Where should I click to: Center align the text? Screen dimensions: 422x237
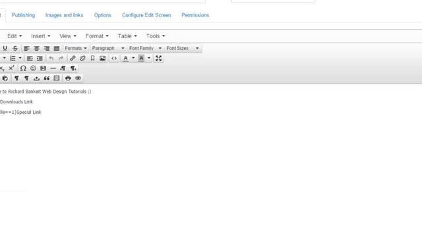pos(36,48)
